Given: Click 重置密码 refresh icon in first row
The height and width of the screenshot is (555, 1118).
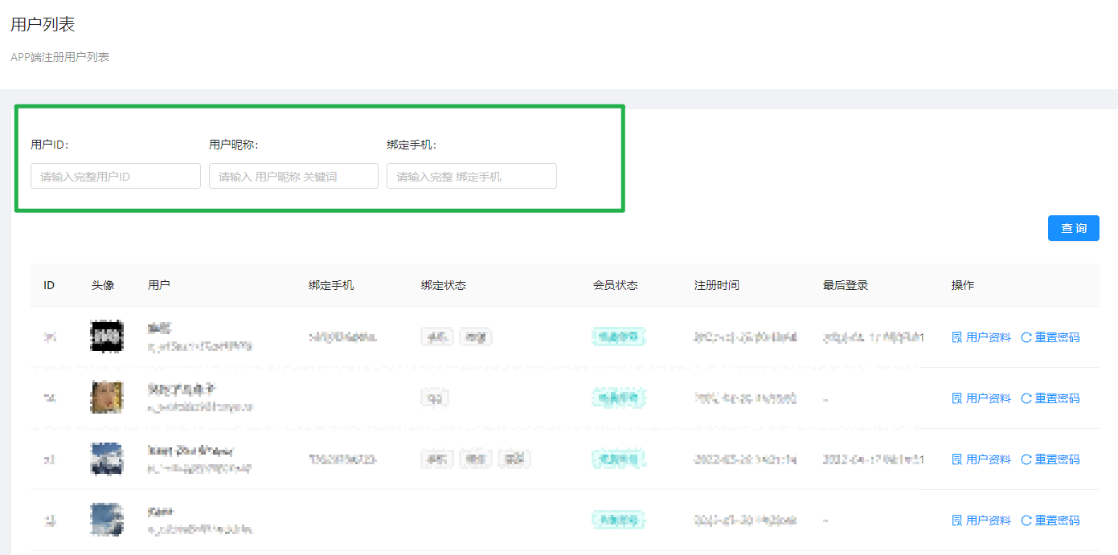Looking at the screenshot, I should 1026,337.
